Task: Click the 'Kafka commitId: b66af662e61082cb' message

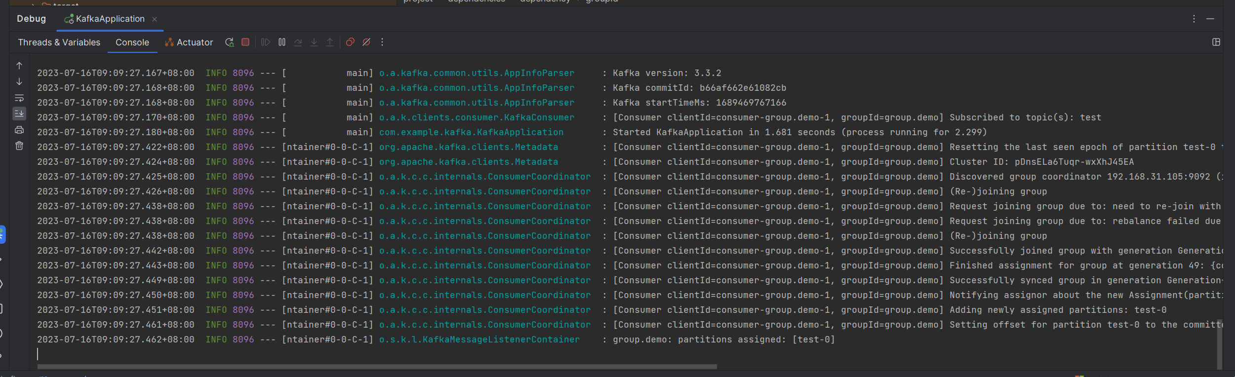Action: click(x=699, y=88)
